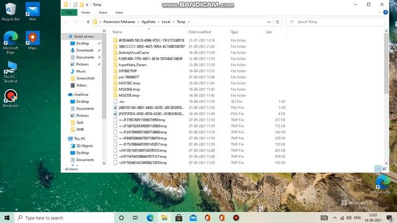Select Screenshots folder in navigation pane
Image resolution: width=397 pixels, height=223 pixels.
tap(86, 79)
